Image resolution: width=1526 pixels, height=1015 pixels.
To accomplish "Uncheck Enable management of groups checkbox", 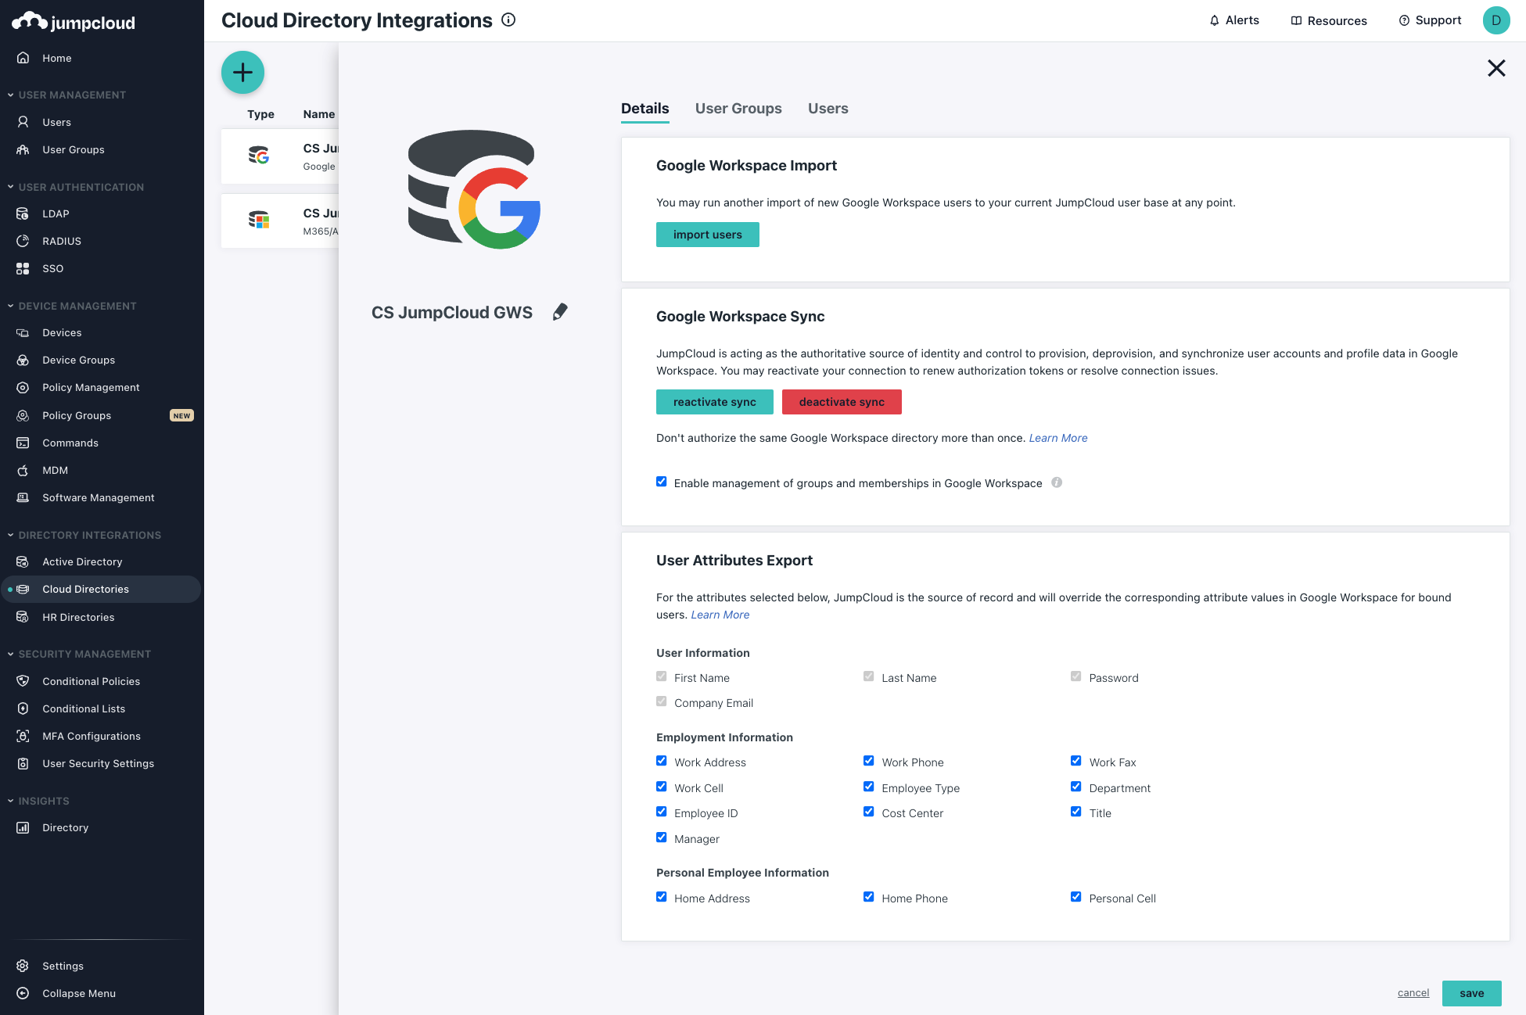I will click(x=662, y=482).
